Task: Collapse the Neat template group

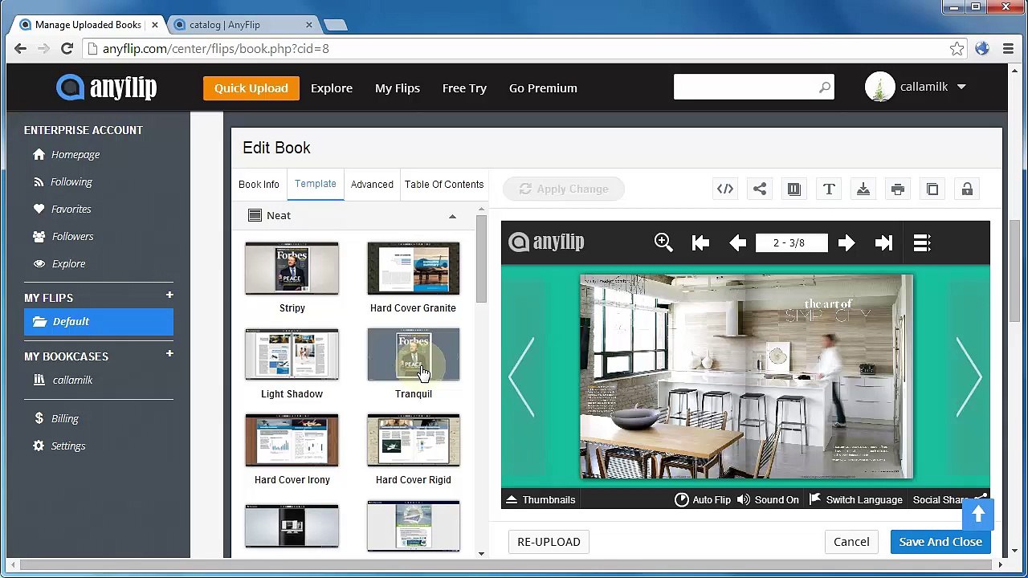Action: pyautogui.click(x=452, y=216)
